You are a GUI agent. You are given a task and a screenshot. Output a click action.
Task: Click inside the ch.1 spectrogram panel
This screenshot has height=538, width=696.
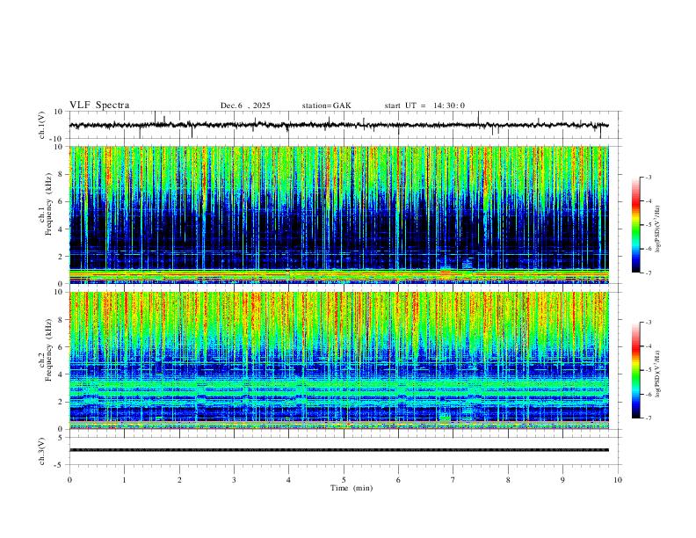click(338, 214)
